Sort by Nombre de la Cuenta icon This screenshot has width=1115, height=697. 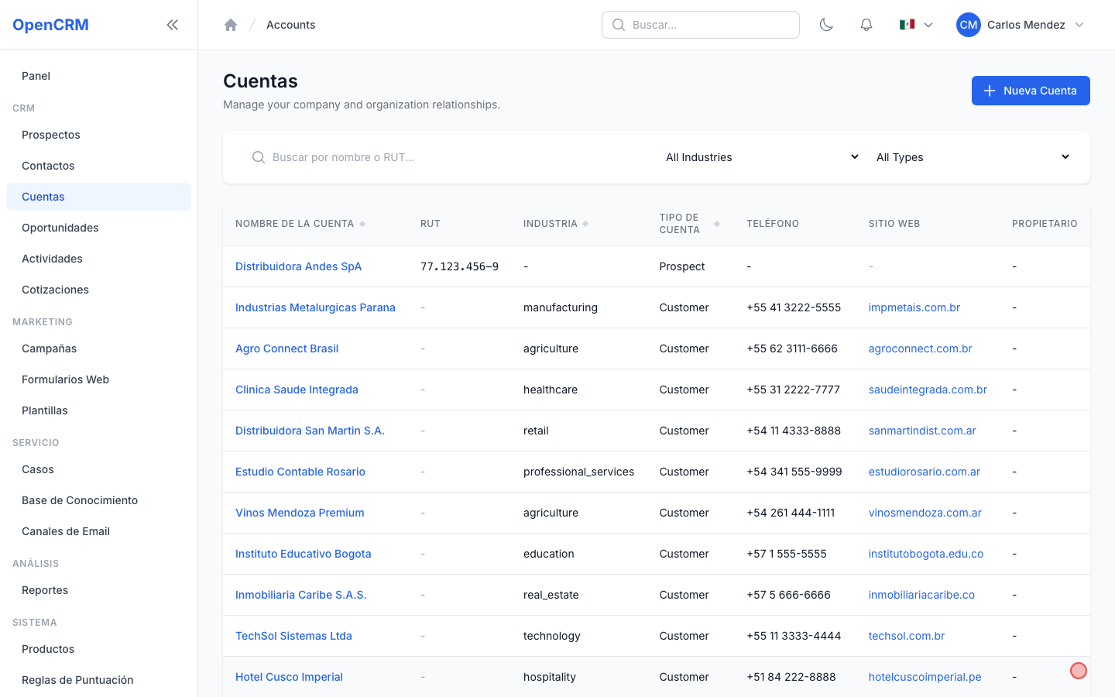pyautogui.click(x=362, y=224)
